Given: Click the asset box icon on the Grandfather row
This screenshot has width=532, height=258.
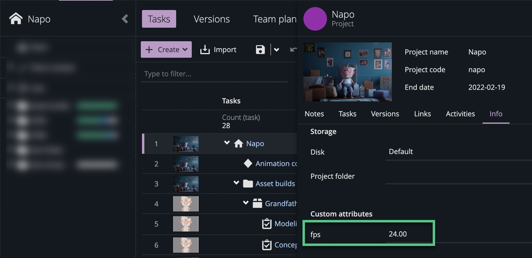Looking at the screenshot, I should [x=257, y=203].
